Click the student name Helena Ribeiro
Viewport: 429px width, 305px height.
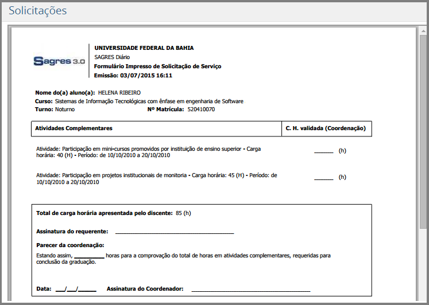(x=119, y=92)
